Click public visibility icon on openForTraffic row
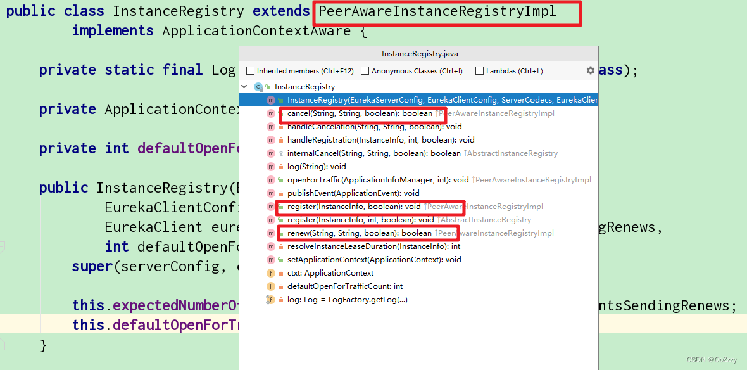This screenshot has height=370, width=747. pyautogui.click(x=281, y=180)
